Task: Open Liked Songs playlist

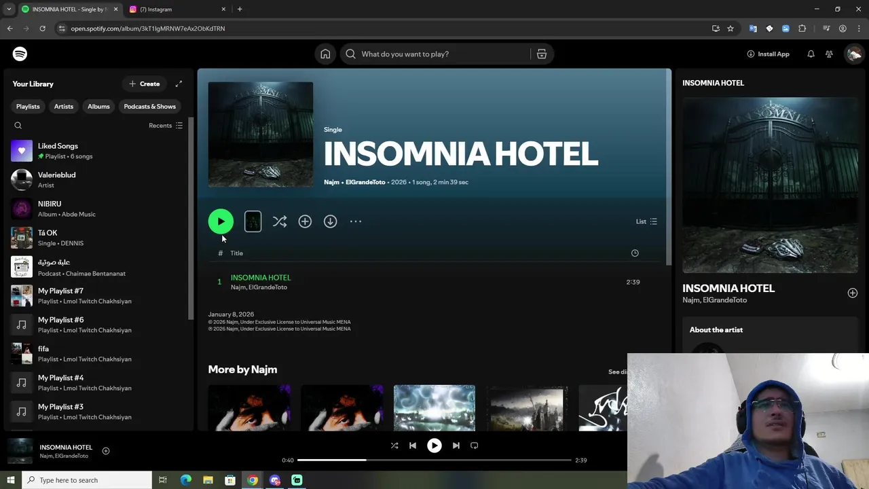Action: 98,151
